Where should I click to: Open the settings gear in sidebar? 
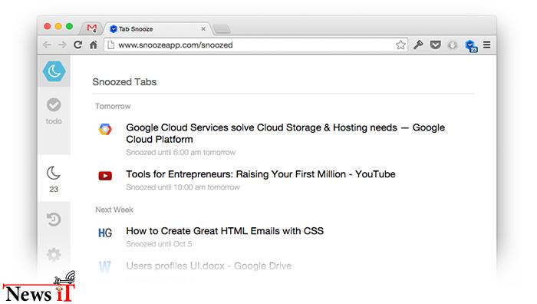[54, 254]
